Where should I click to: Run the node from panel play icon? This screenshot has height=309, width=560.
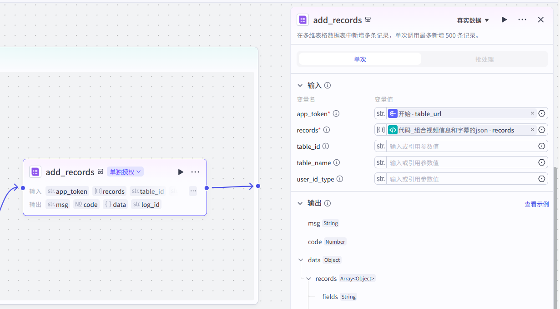point(504,20)
